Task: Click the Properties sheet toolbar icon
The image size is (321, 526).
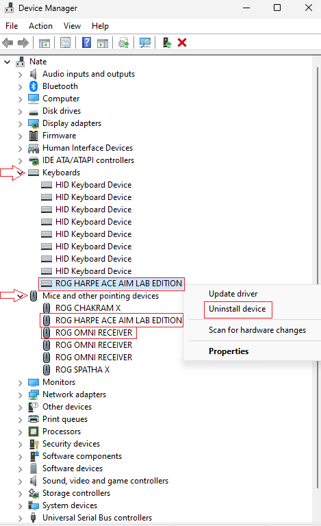Action: tap(65, 42)
